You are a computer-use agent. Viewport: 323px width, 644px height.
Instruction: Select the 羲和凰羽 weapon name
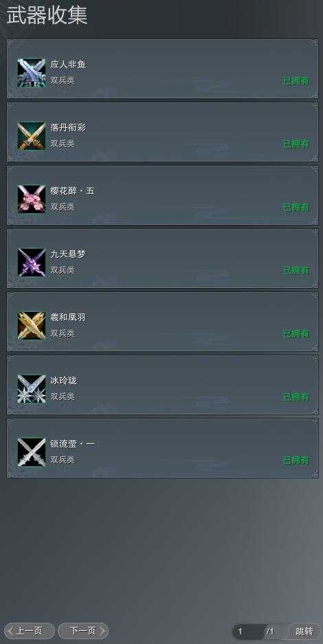click(68, 318)
